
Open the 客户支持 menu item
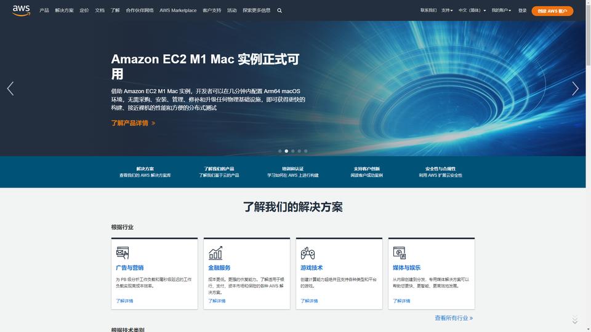[212, 10]
